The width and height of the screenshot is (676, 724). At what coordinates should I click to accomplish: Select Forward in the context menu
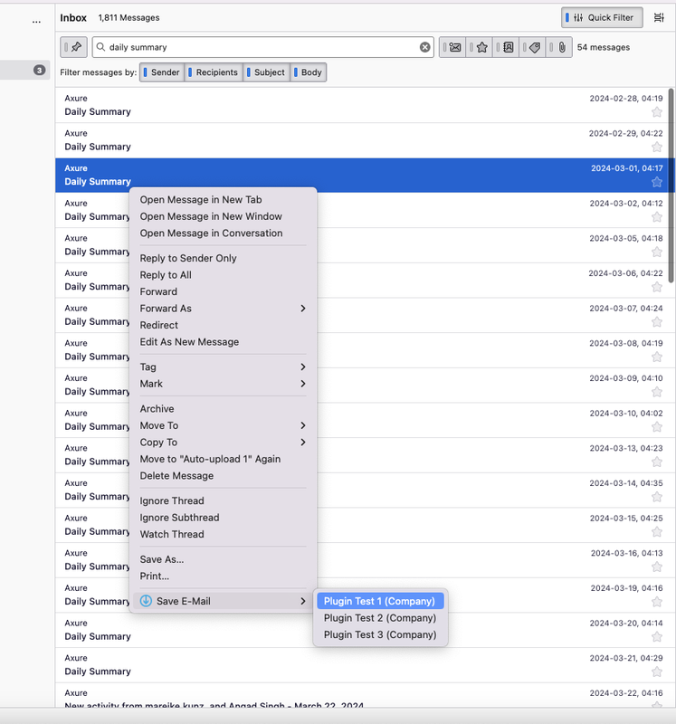(223, 291)
